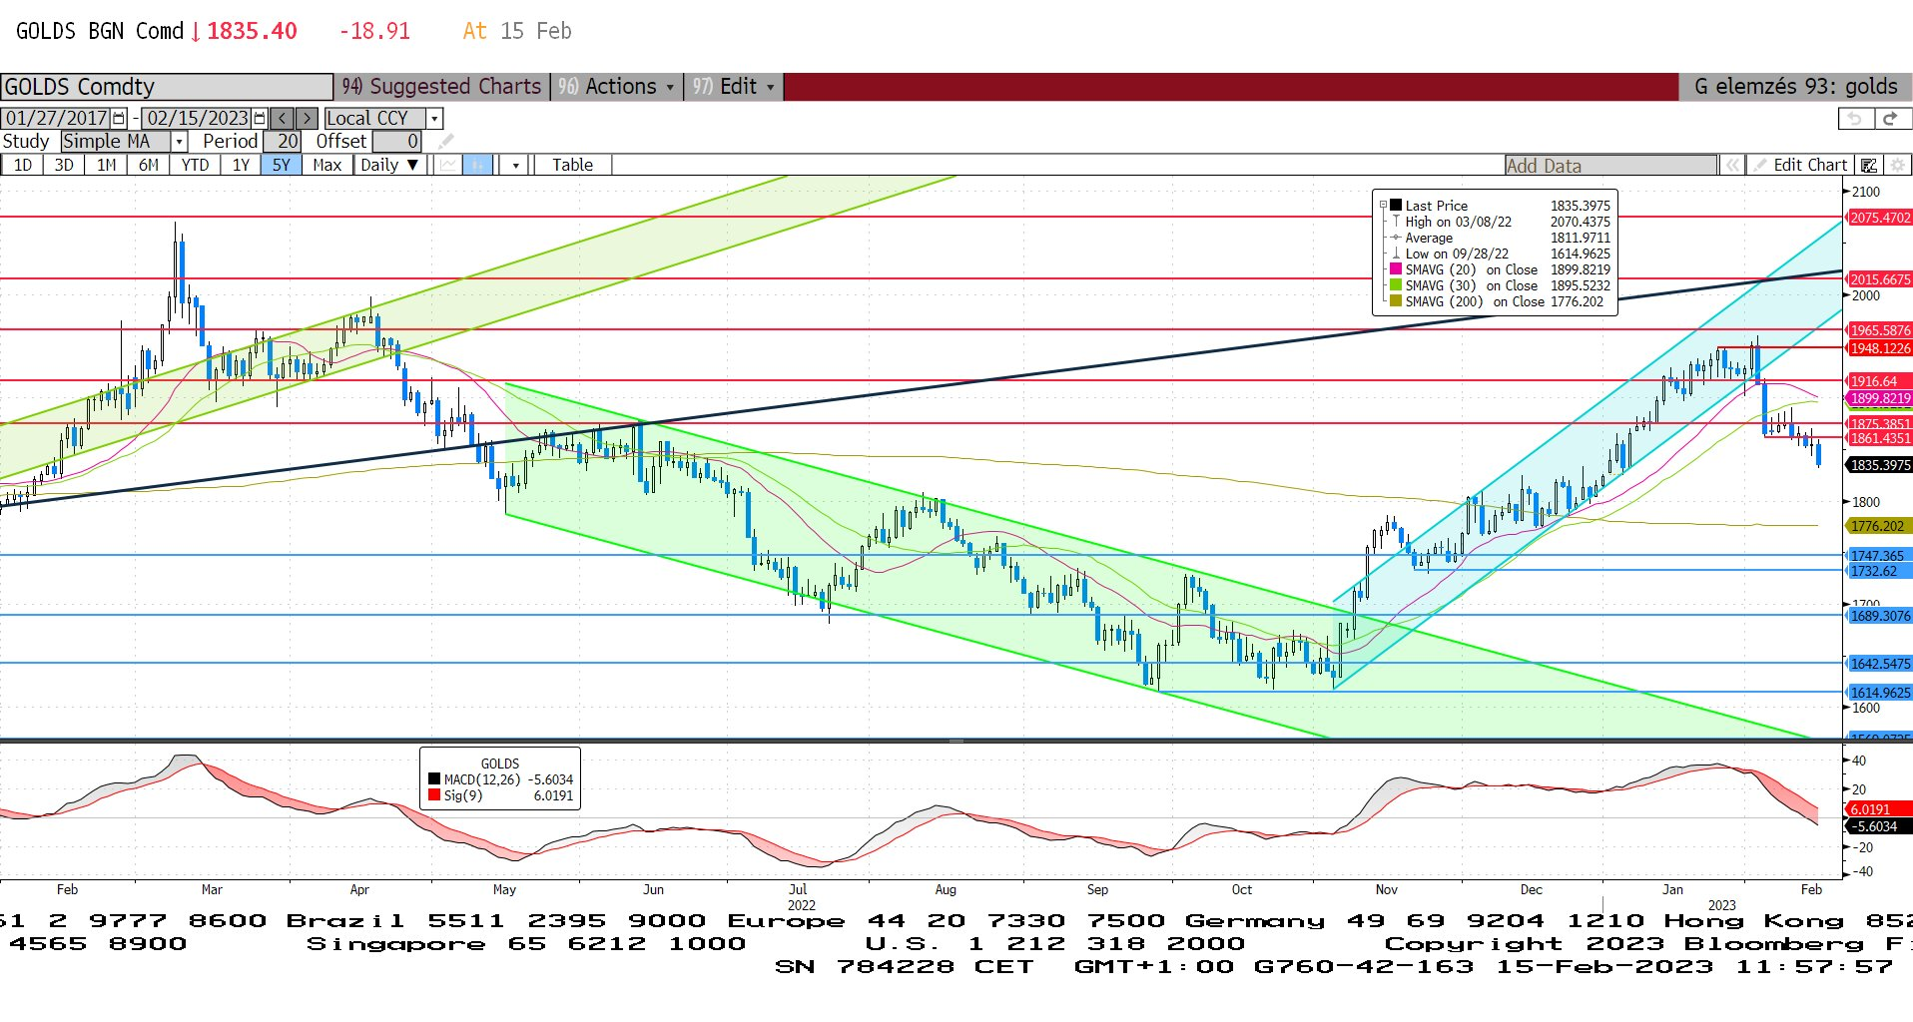Collapse the Last Price legend tree
This screenshot has width=1913, height=1022.
pos(1384,206)
